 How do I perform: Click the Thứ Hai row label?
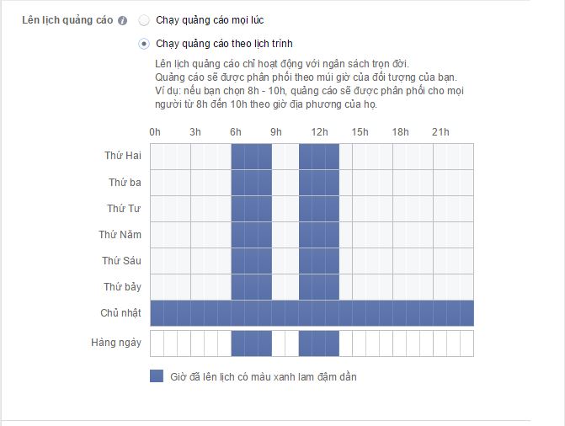tap(122, 156)
